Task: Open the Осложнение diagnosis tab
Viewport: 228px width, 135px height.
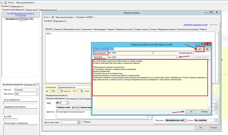Action: pos(72,99)
